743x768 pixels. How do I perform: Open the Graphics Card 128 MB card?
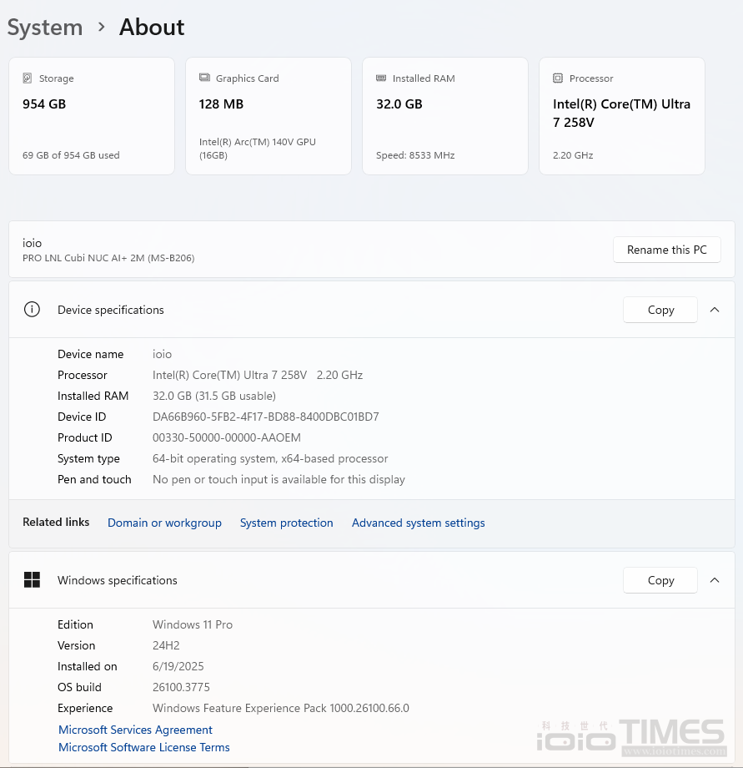point(268,116)
